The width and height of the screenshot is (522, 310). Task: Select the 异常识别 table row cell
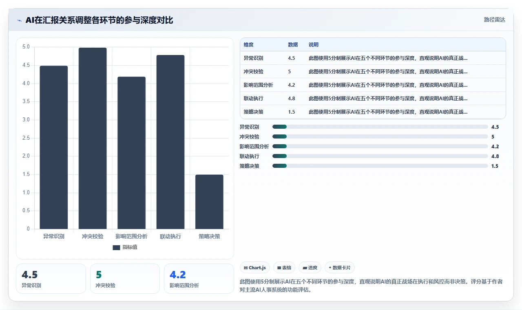254,58
